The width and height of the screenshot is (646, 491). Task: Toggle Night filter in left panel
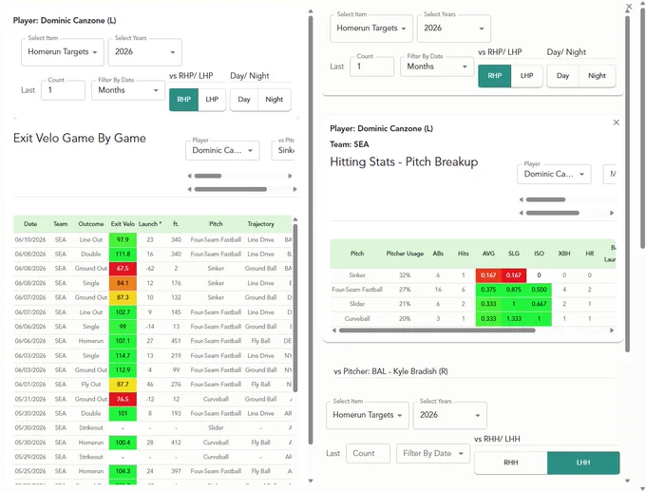(x=274, y=100)
